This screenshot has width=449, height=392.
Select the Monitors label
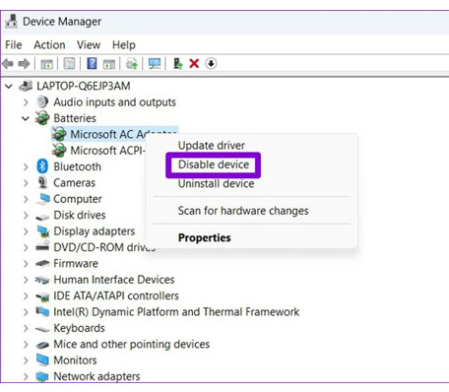pos(75,360)
